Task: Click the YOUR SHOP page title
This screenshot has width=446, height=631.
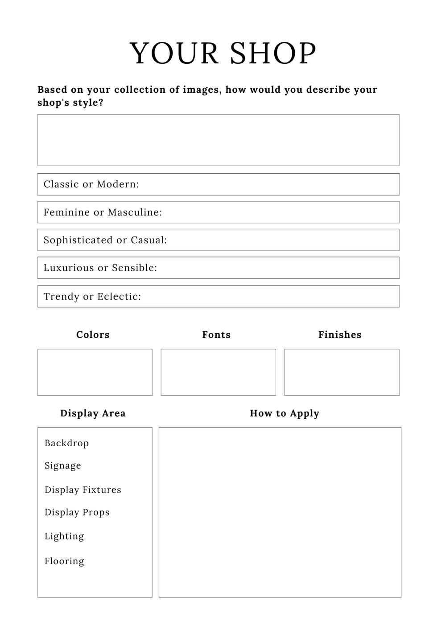Action: click(x=223, y=54)
